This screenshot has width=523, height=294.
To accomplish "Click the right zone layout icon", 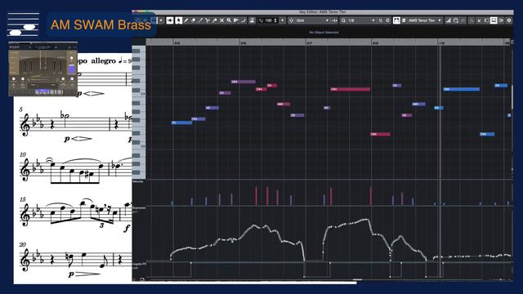I will [501, 20].
